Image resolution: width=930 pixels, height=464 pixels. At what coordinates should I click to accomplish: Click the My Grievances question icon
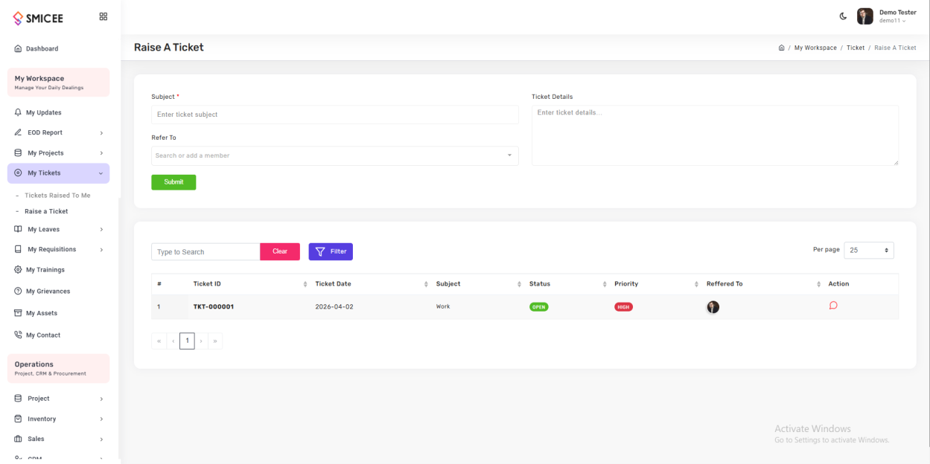18,291
